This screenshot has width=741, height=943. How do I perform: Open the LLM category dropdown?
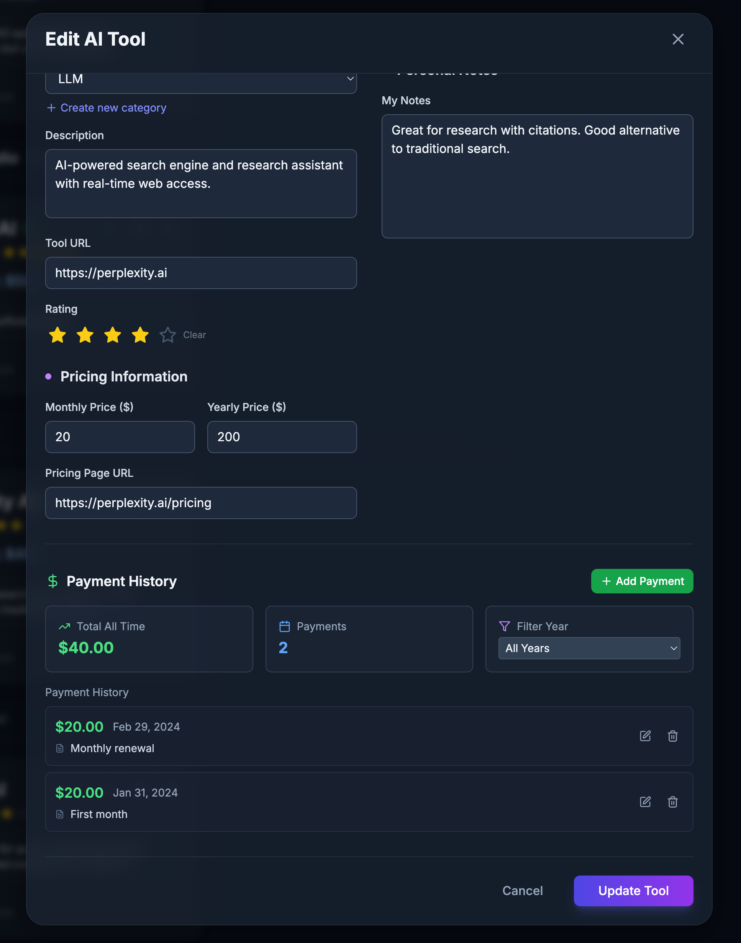[x=201, y=80]
